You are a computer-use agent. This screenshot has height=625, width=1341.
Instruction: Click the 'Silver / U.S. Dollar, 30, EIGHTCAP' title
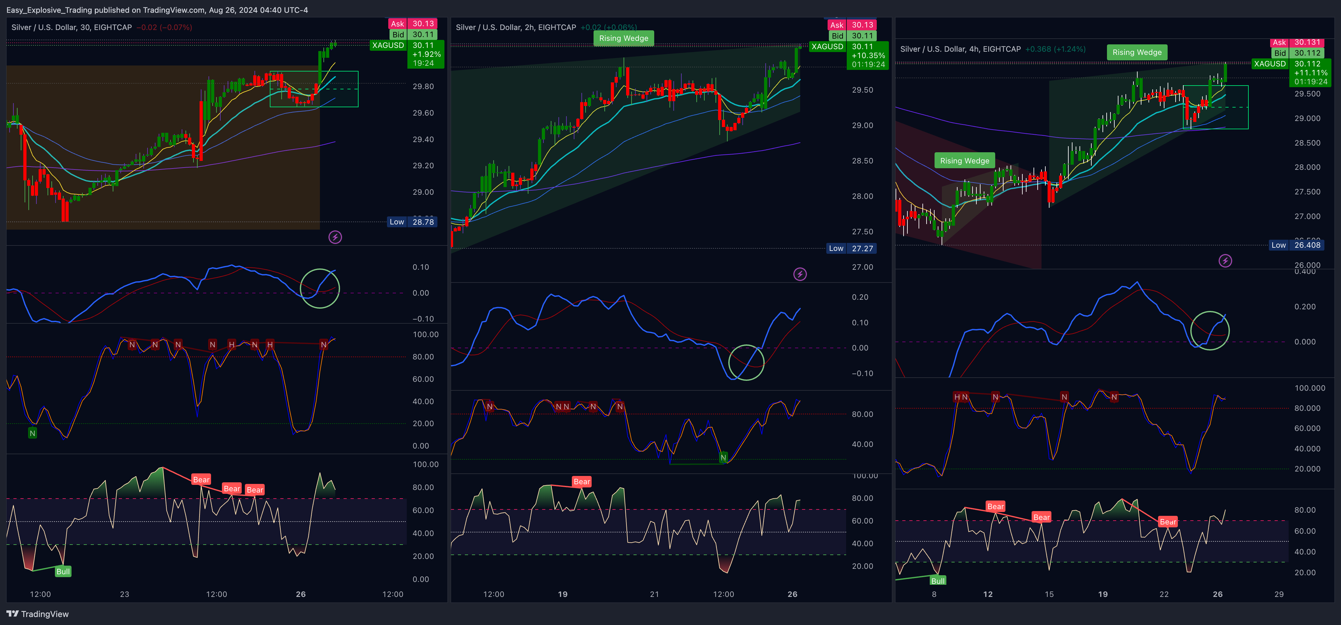click(72, 27)
